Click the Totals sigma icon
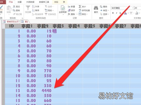The width and height of the screenshot is (141, 105). click(80, 7)
